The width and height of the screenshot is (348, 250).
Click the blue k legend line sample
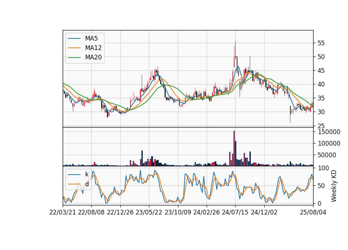(x=74, y=174)
